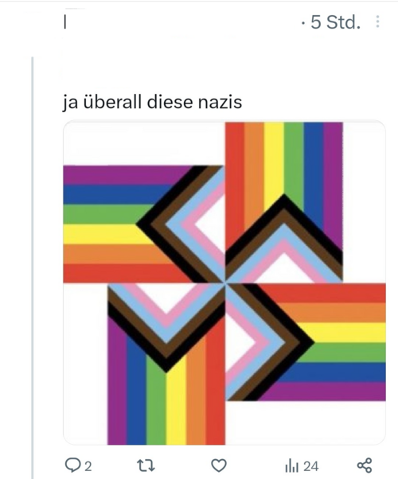
Task: Click the repost arrows icon
Action: point(146,465)
